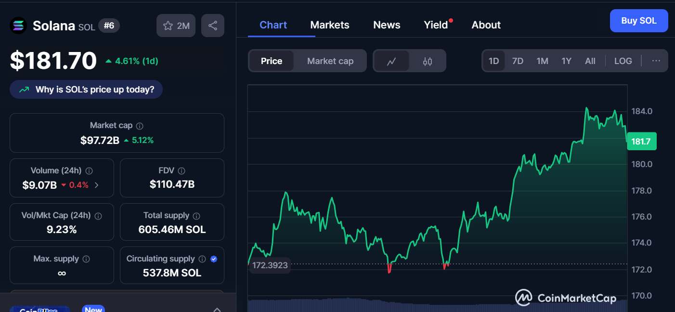675x312 pixels.
Task: Click the 172.3923 opening price label
Action: point(270,265)
